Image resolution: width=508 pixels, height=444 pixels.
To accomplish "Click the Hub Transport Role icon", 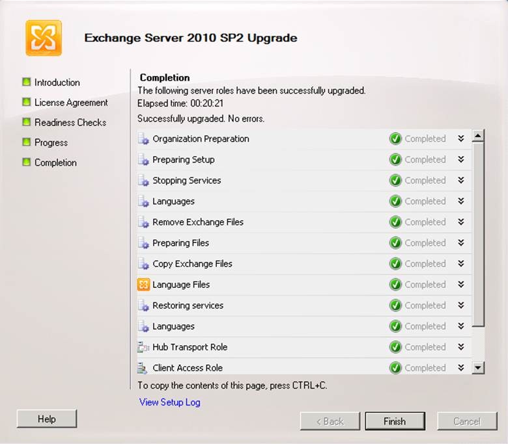I will (x=143, y=347).
